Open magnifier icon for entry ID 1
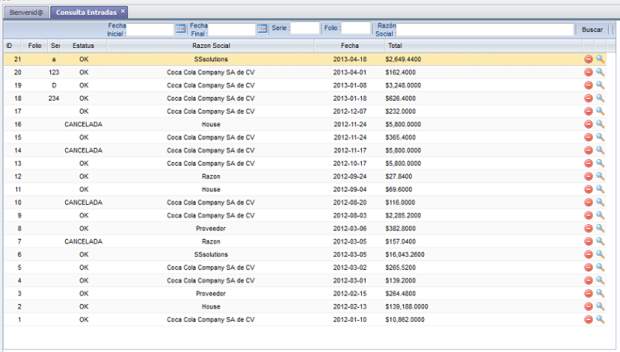Viewport: 620px width, 352px height. (600, 319)
